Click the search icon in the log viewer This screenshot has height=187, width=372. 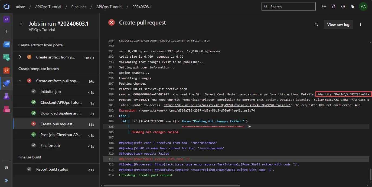point(316,24)
